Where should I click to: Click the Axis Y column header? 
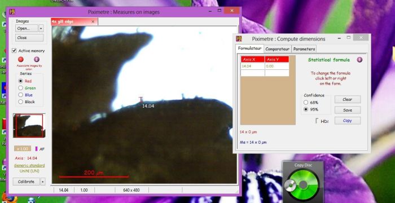click(x=277, y=60)
